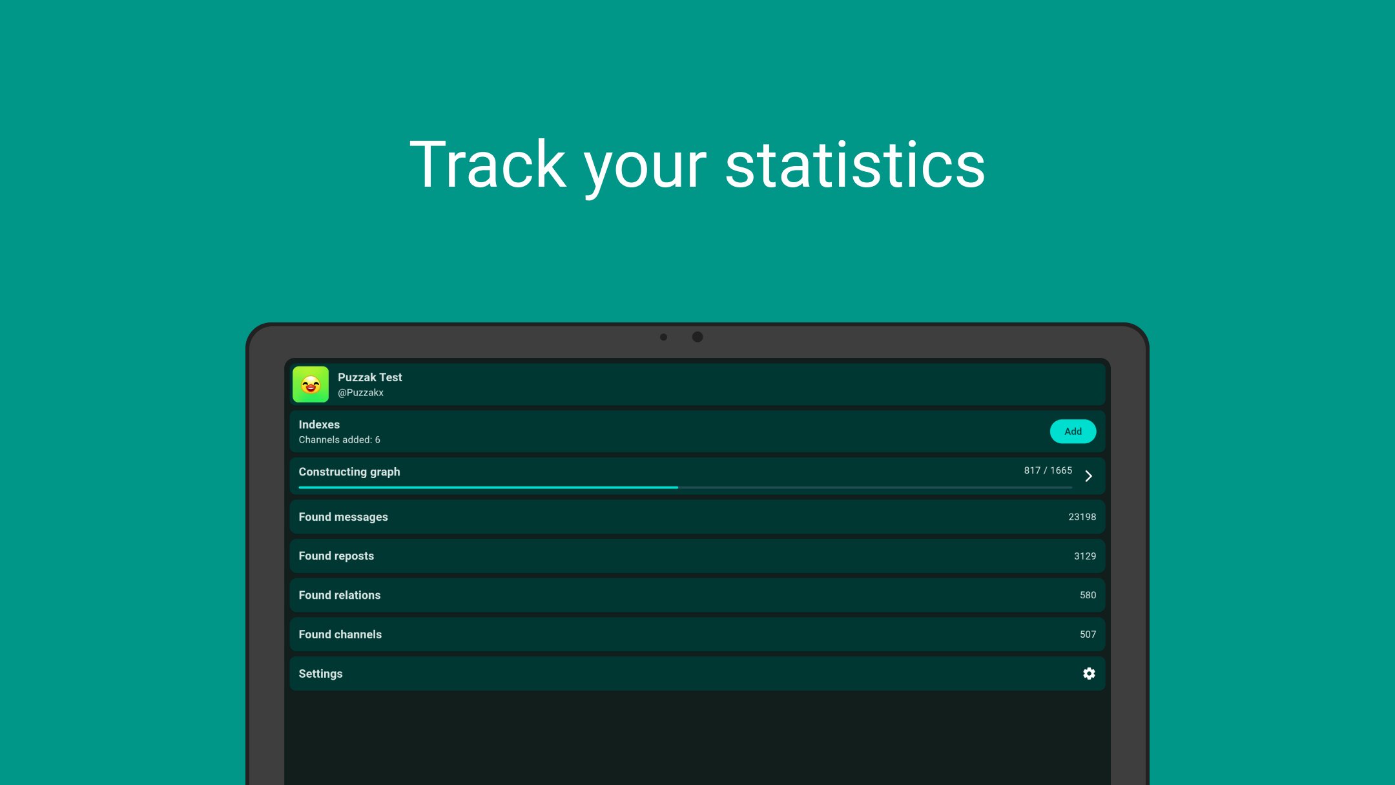Click the 580 relations count
The width and height of the screenshot is (1395, 785).
(1088, 595)
